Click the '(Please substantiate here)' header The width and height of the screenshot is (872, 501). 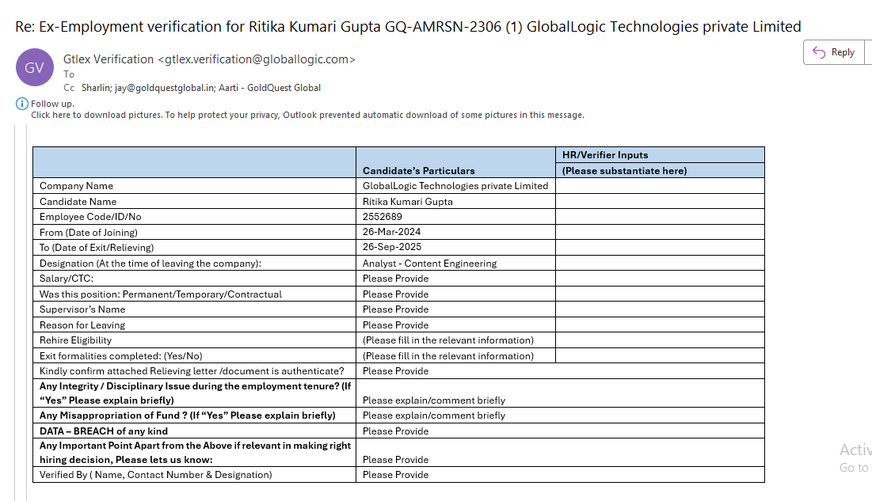tap(625, 171)
